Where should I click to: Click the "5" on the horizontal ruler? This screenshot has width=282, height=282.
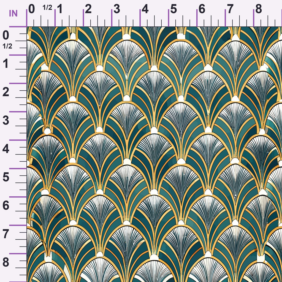pos(173,9)
